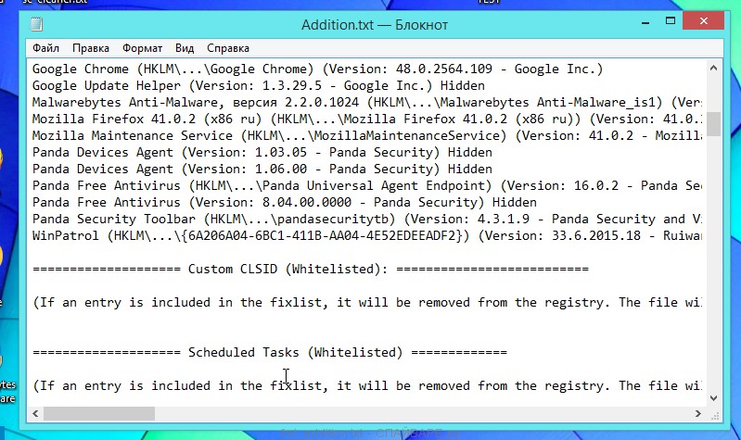The height and width of the screenshot is (440, 741).
Task: Click the Scheduled Tasks (Whitelisted) heading
Action: pyautogui.click(x=269, y=353)
